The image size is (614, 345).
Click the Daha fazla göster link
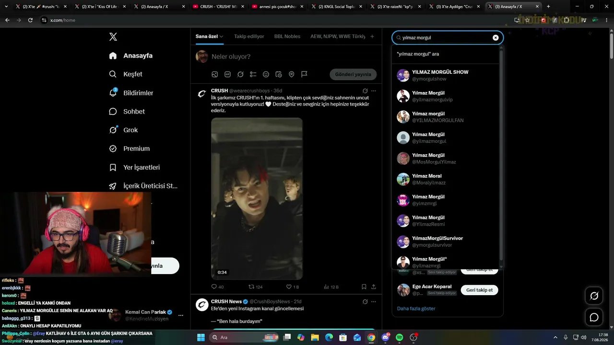click(416, 309)
